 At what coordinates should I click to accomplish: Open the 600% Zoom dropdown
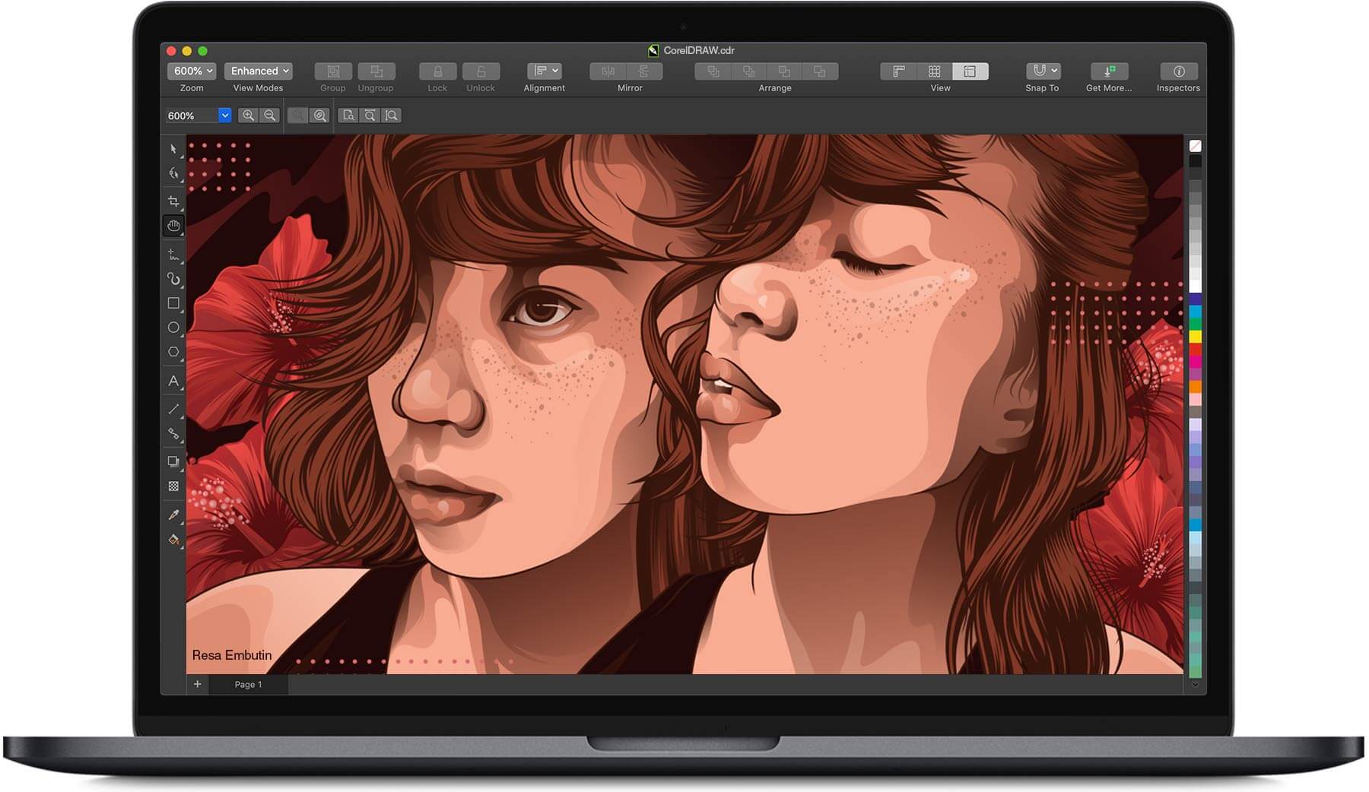pos(192,71)
